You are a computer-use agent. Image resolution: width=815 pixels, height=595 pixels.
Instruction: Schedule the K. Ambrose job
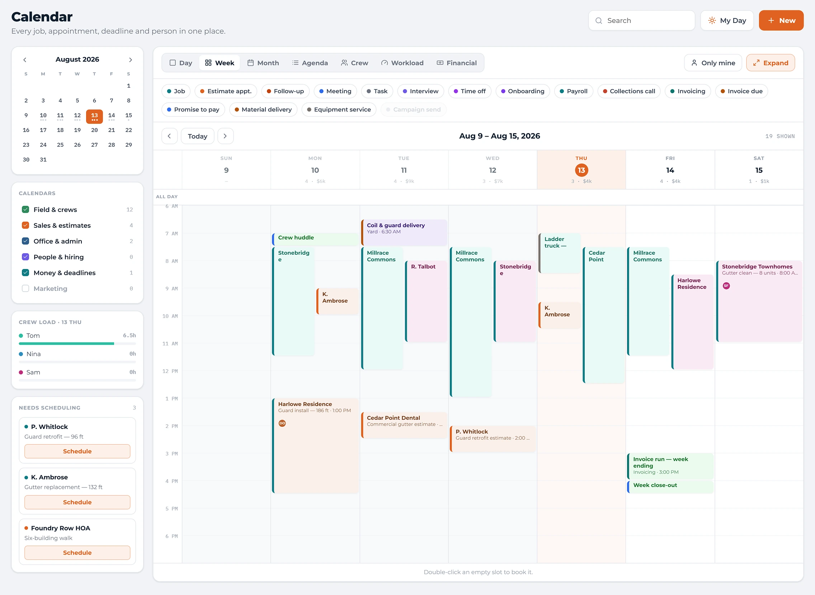coord(77,502)
